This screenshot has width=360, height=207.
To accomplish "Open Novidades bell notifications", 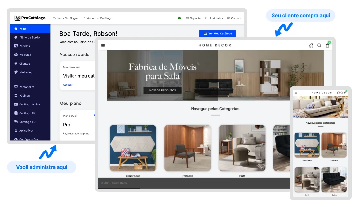I will pyautogui.click(x=214, y=18).
